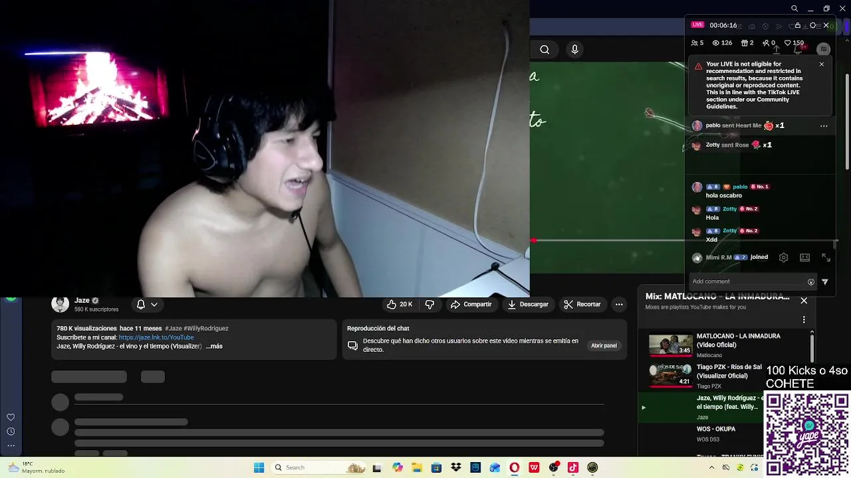Open heart icon in left sidebar
This screenshot has height=478, width=851.
pos(11,417)
